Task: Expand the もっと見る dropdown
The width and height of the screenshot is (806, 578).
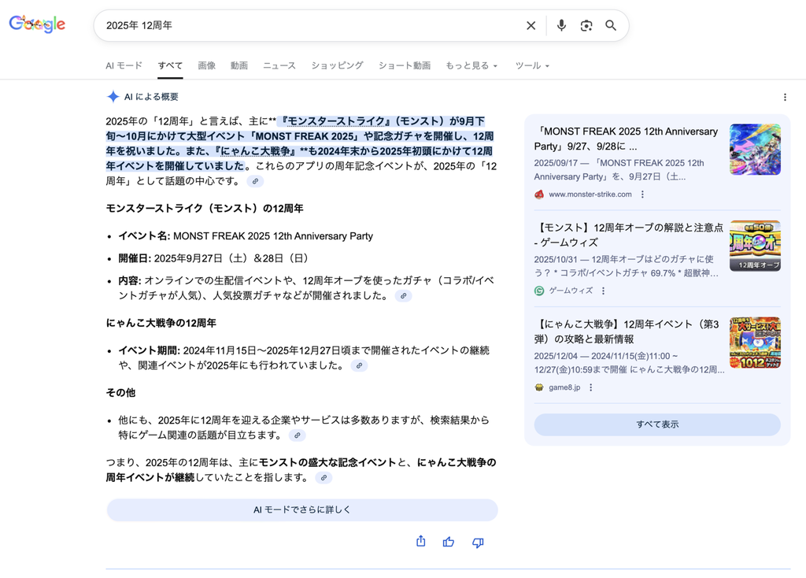Action: pyautogui.click(x=471, y=66)
